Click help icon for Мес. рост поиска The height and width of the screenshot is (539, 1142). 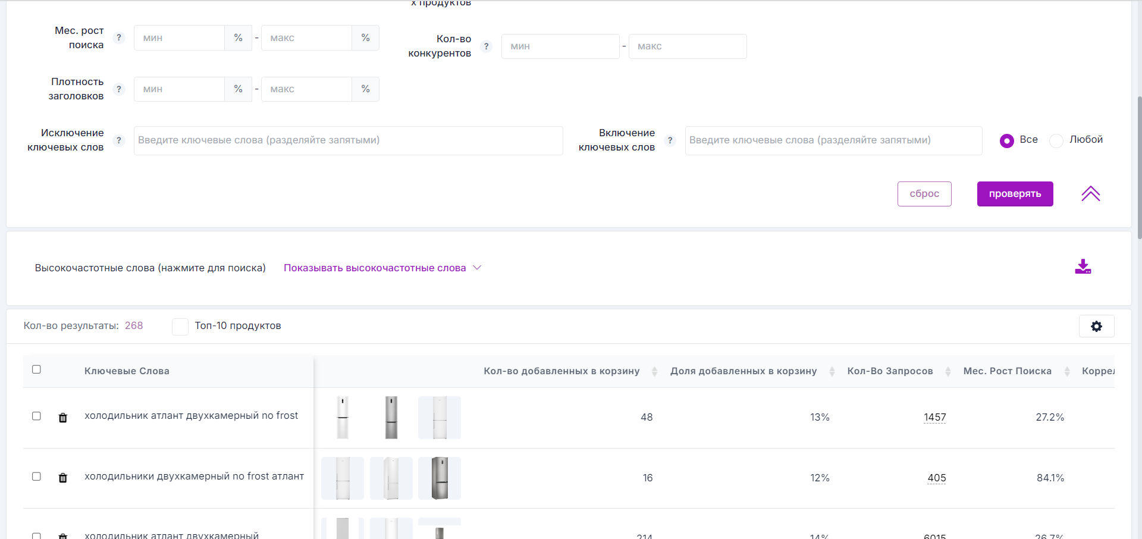119,37
